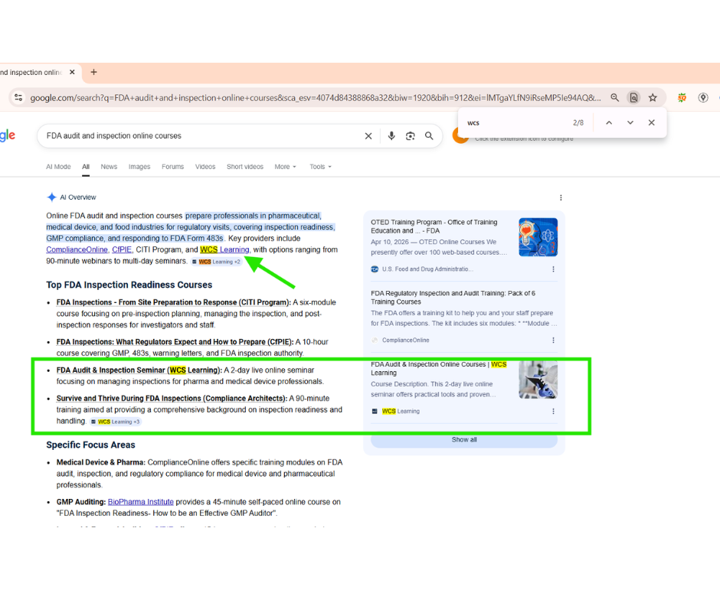The image size is (720, 590).
Task: Open the CfPIE link in the overview
Action: [x=122, y=249]
